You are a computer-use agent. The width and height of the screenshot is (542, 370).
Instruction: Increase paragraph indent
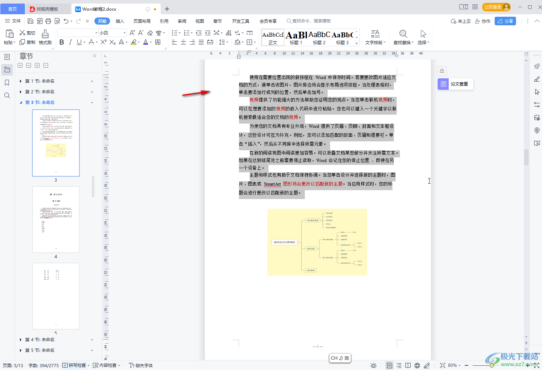pos(208,33)
